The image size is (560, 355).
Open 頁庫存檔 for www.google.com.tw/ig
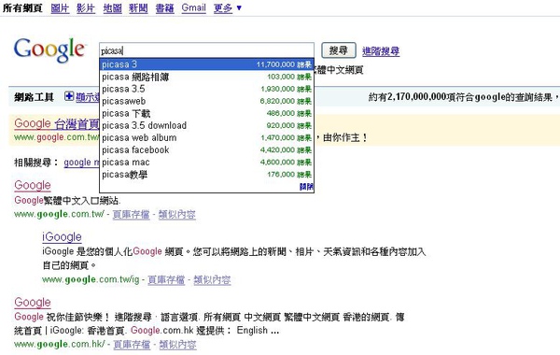tap(166, 279)
